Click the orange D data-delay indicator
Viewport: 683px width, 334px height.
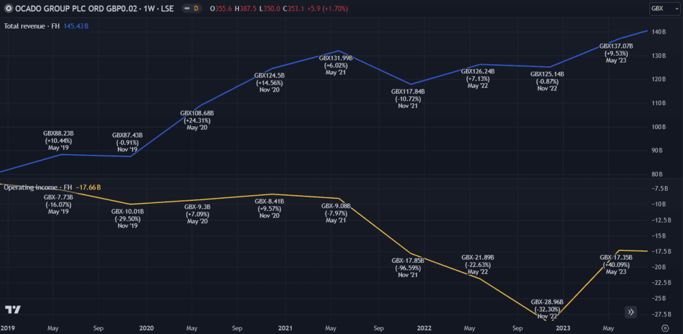(x=196, y=9)
